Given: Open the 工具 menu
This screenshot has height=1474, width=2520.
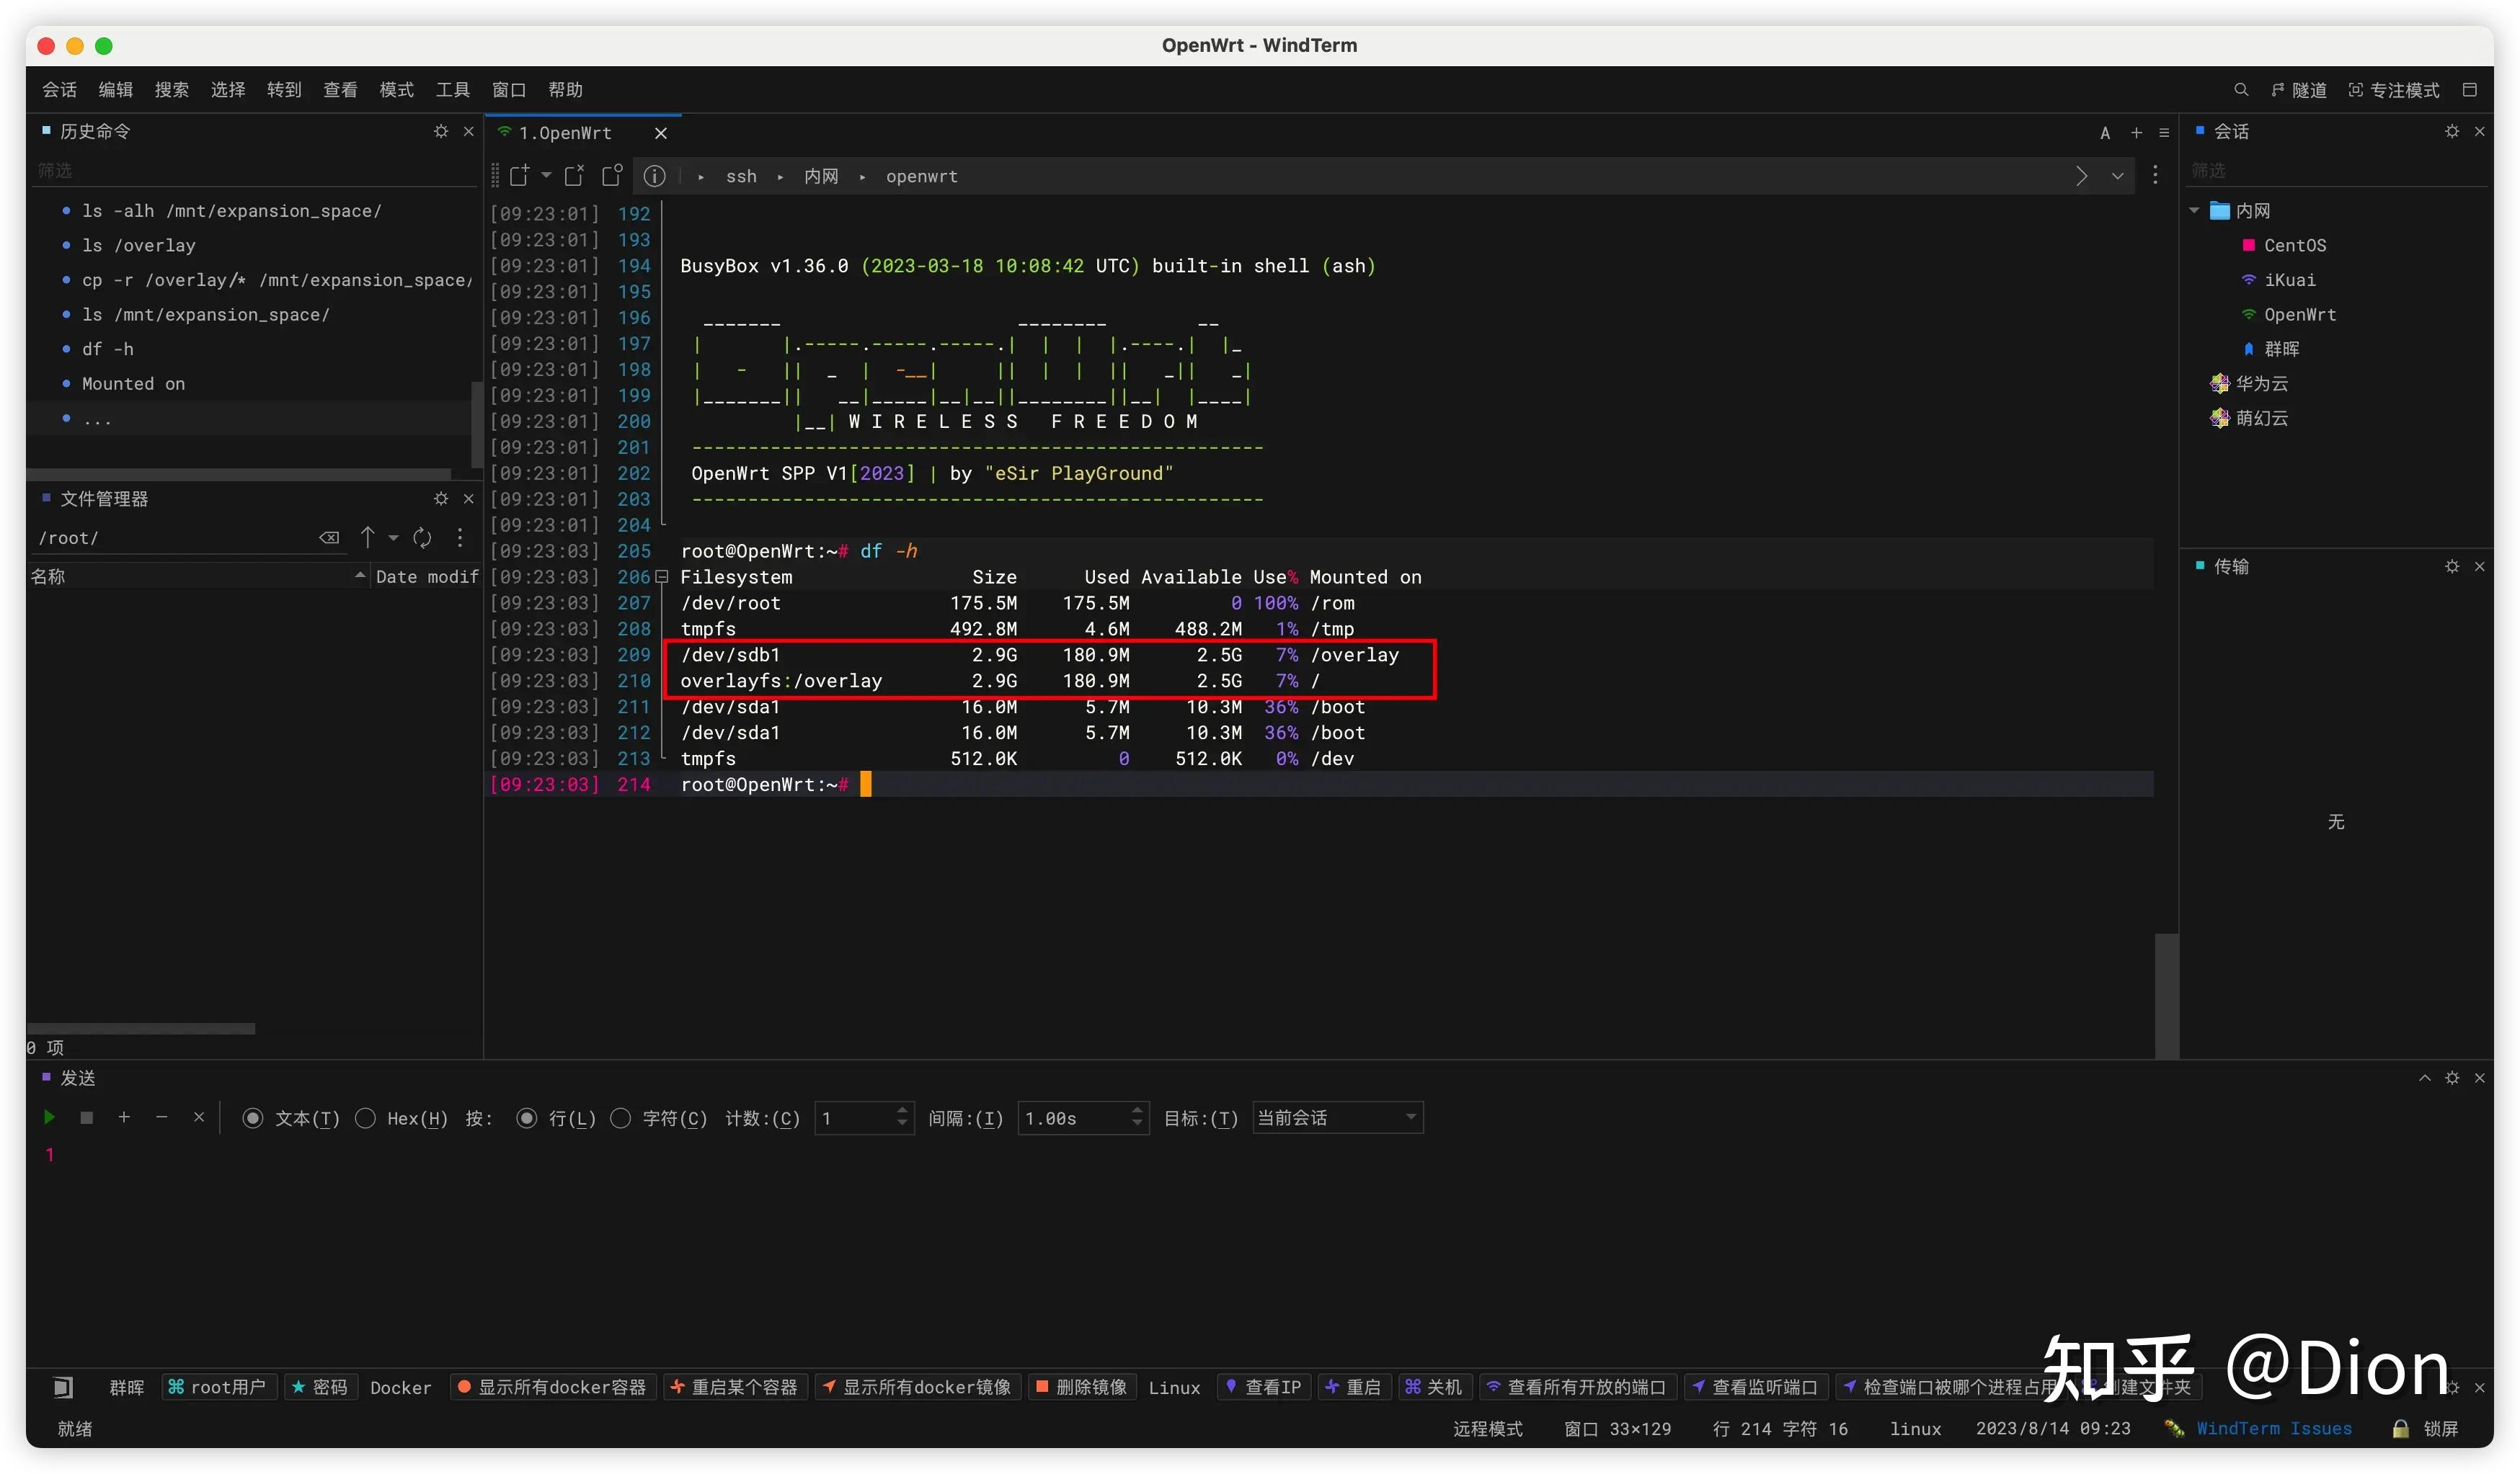Looking at the screenshot, I should (x=452, y=90).
